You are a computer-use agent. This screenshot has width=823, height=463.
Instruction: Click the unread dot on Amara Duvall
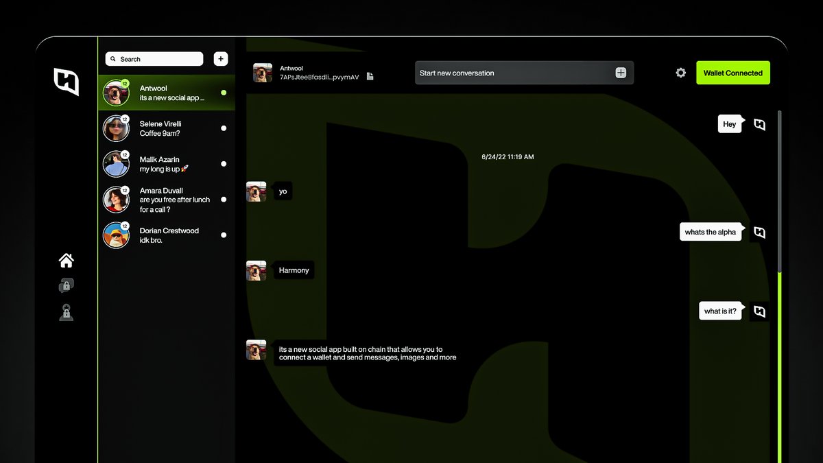224,200
